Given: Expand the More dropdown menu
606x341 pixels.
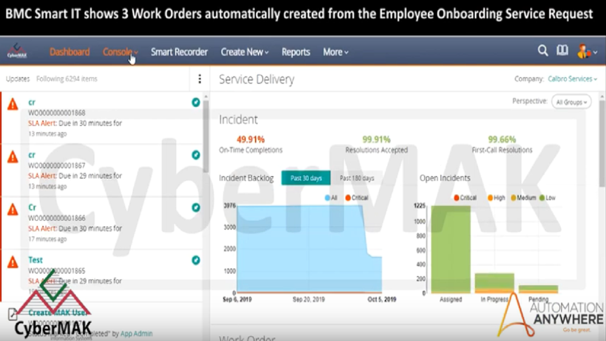Looking at the screenshot, I should (336, 52).
